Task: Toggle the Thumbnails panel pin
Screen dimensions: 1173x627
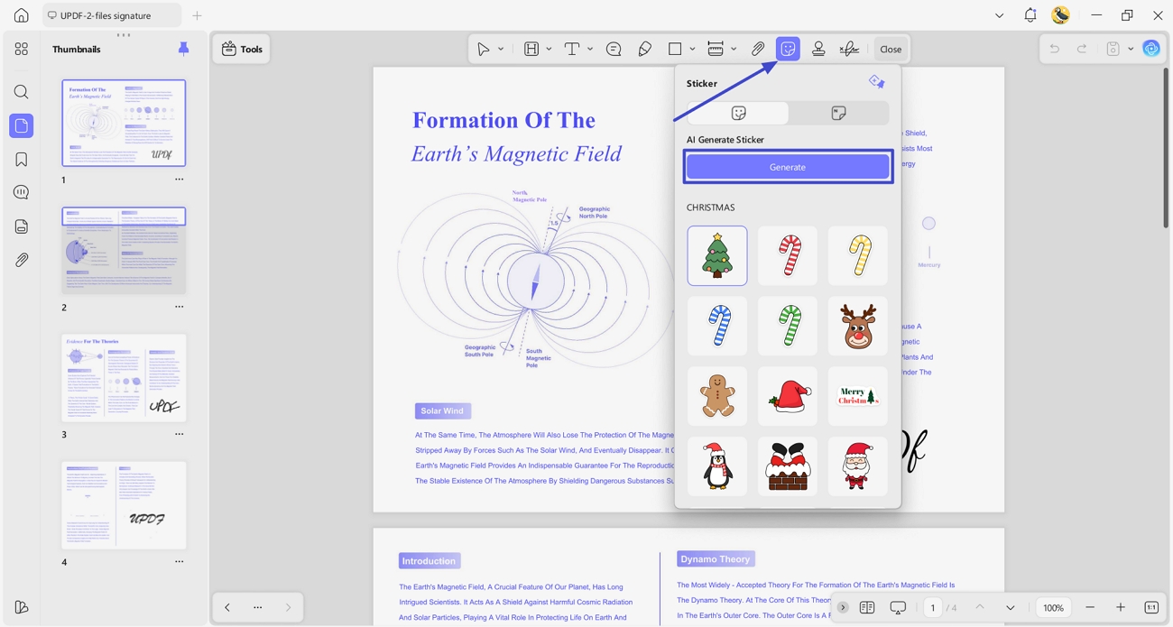Action: [183, 49]
